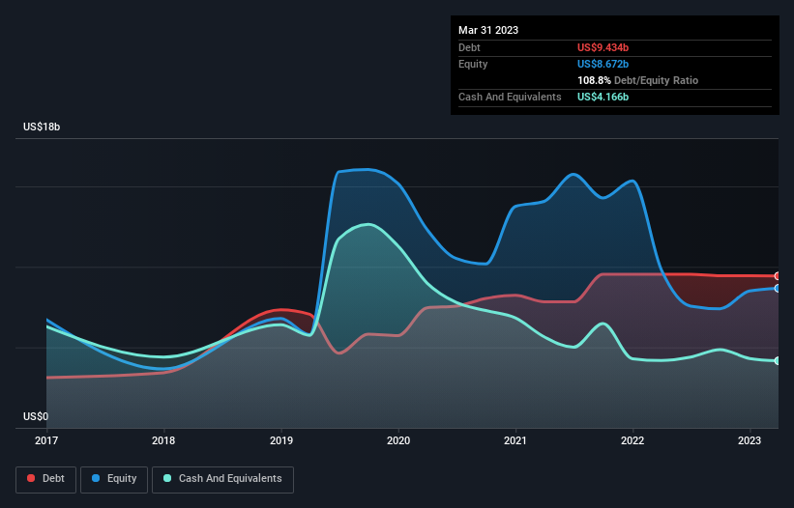Click the blue Equity endpoint marker
Image resolution: width=794 pixels, height=508 pixels.
pos(778,288)
